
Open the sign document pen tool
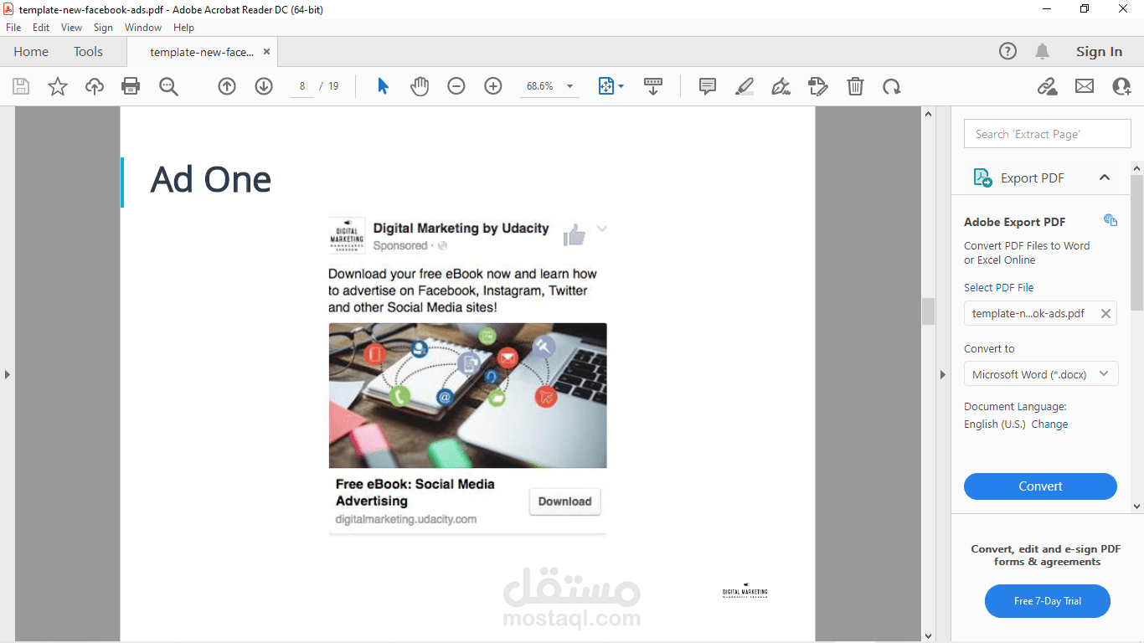pyautogui.click(x=781, y=86)
